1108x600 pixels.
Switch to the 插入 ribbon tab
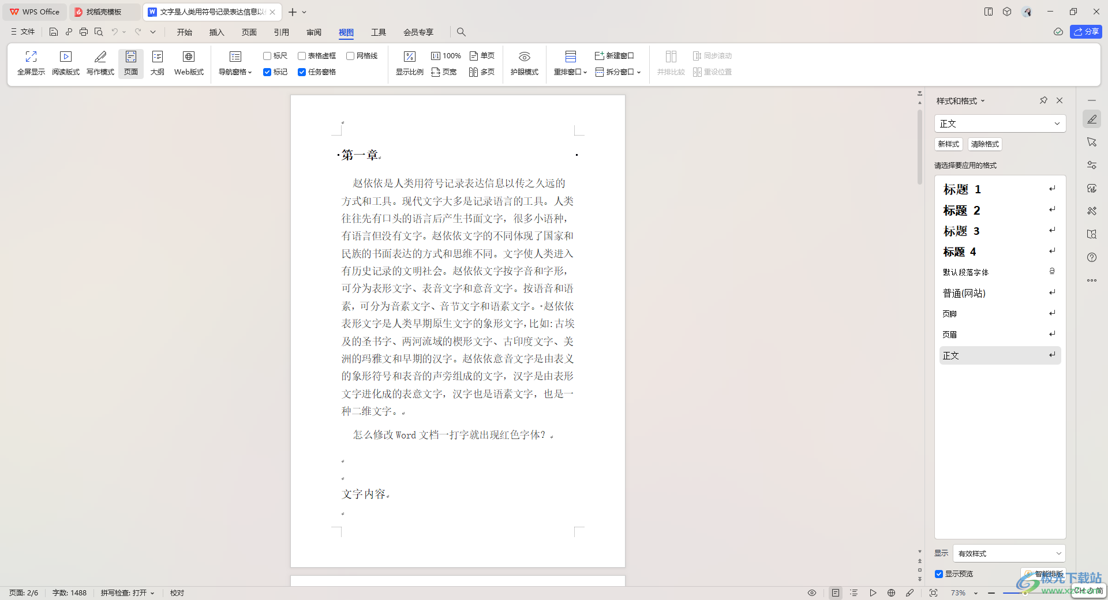pos(217,32)
